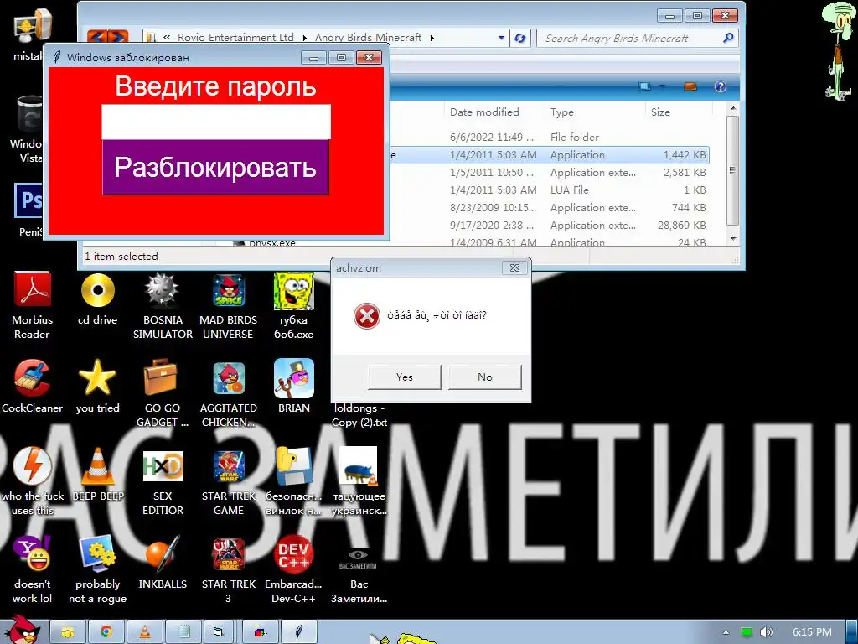858x644 pixels.
Task: Open the colorful cube taskbar item
Action: (260, 632)
